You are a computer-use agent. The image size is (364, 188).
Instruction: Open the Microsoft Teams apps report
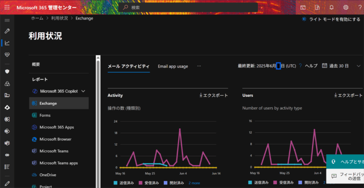point(59,163)
